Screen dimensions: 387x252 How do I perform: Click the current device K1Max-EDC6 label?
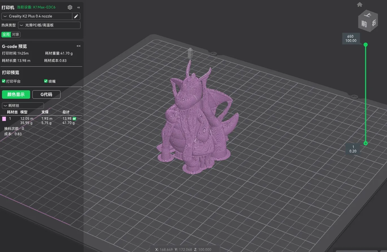pyautogui.click(x=36, y=7)
